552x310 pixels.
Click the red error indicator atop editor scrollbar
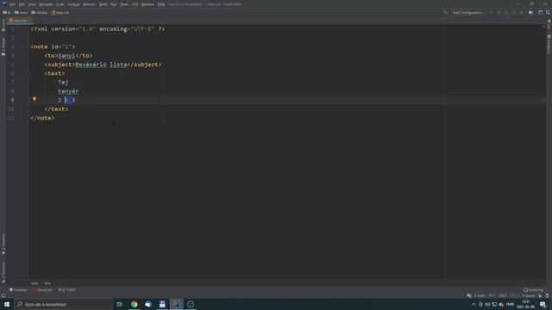point(544,27)
